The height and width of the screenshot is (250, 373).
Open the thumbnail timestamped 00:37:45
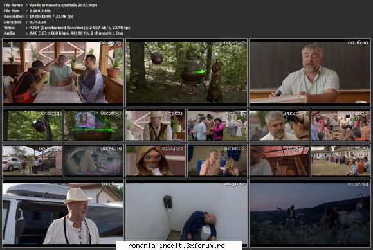tap(217, 125)
